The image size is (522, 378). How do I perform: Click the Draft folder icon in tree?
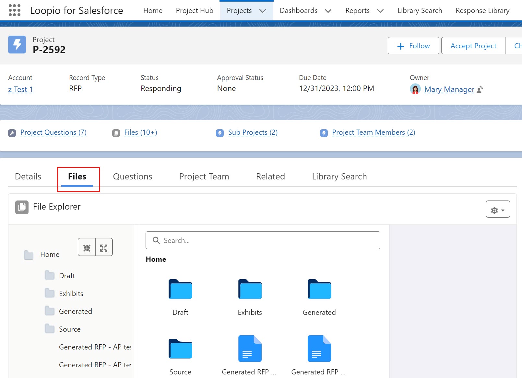[50, 275]
